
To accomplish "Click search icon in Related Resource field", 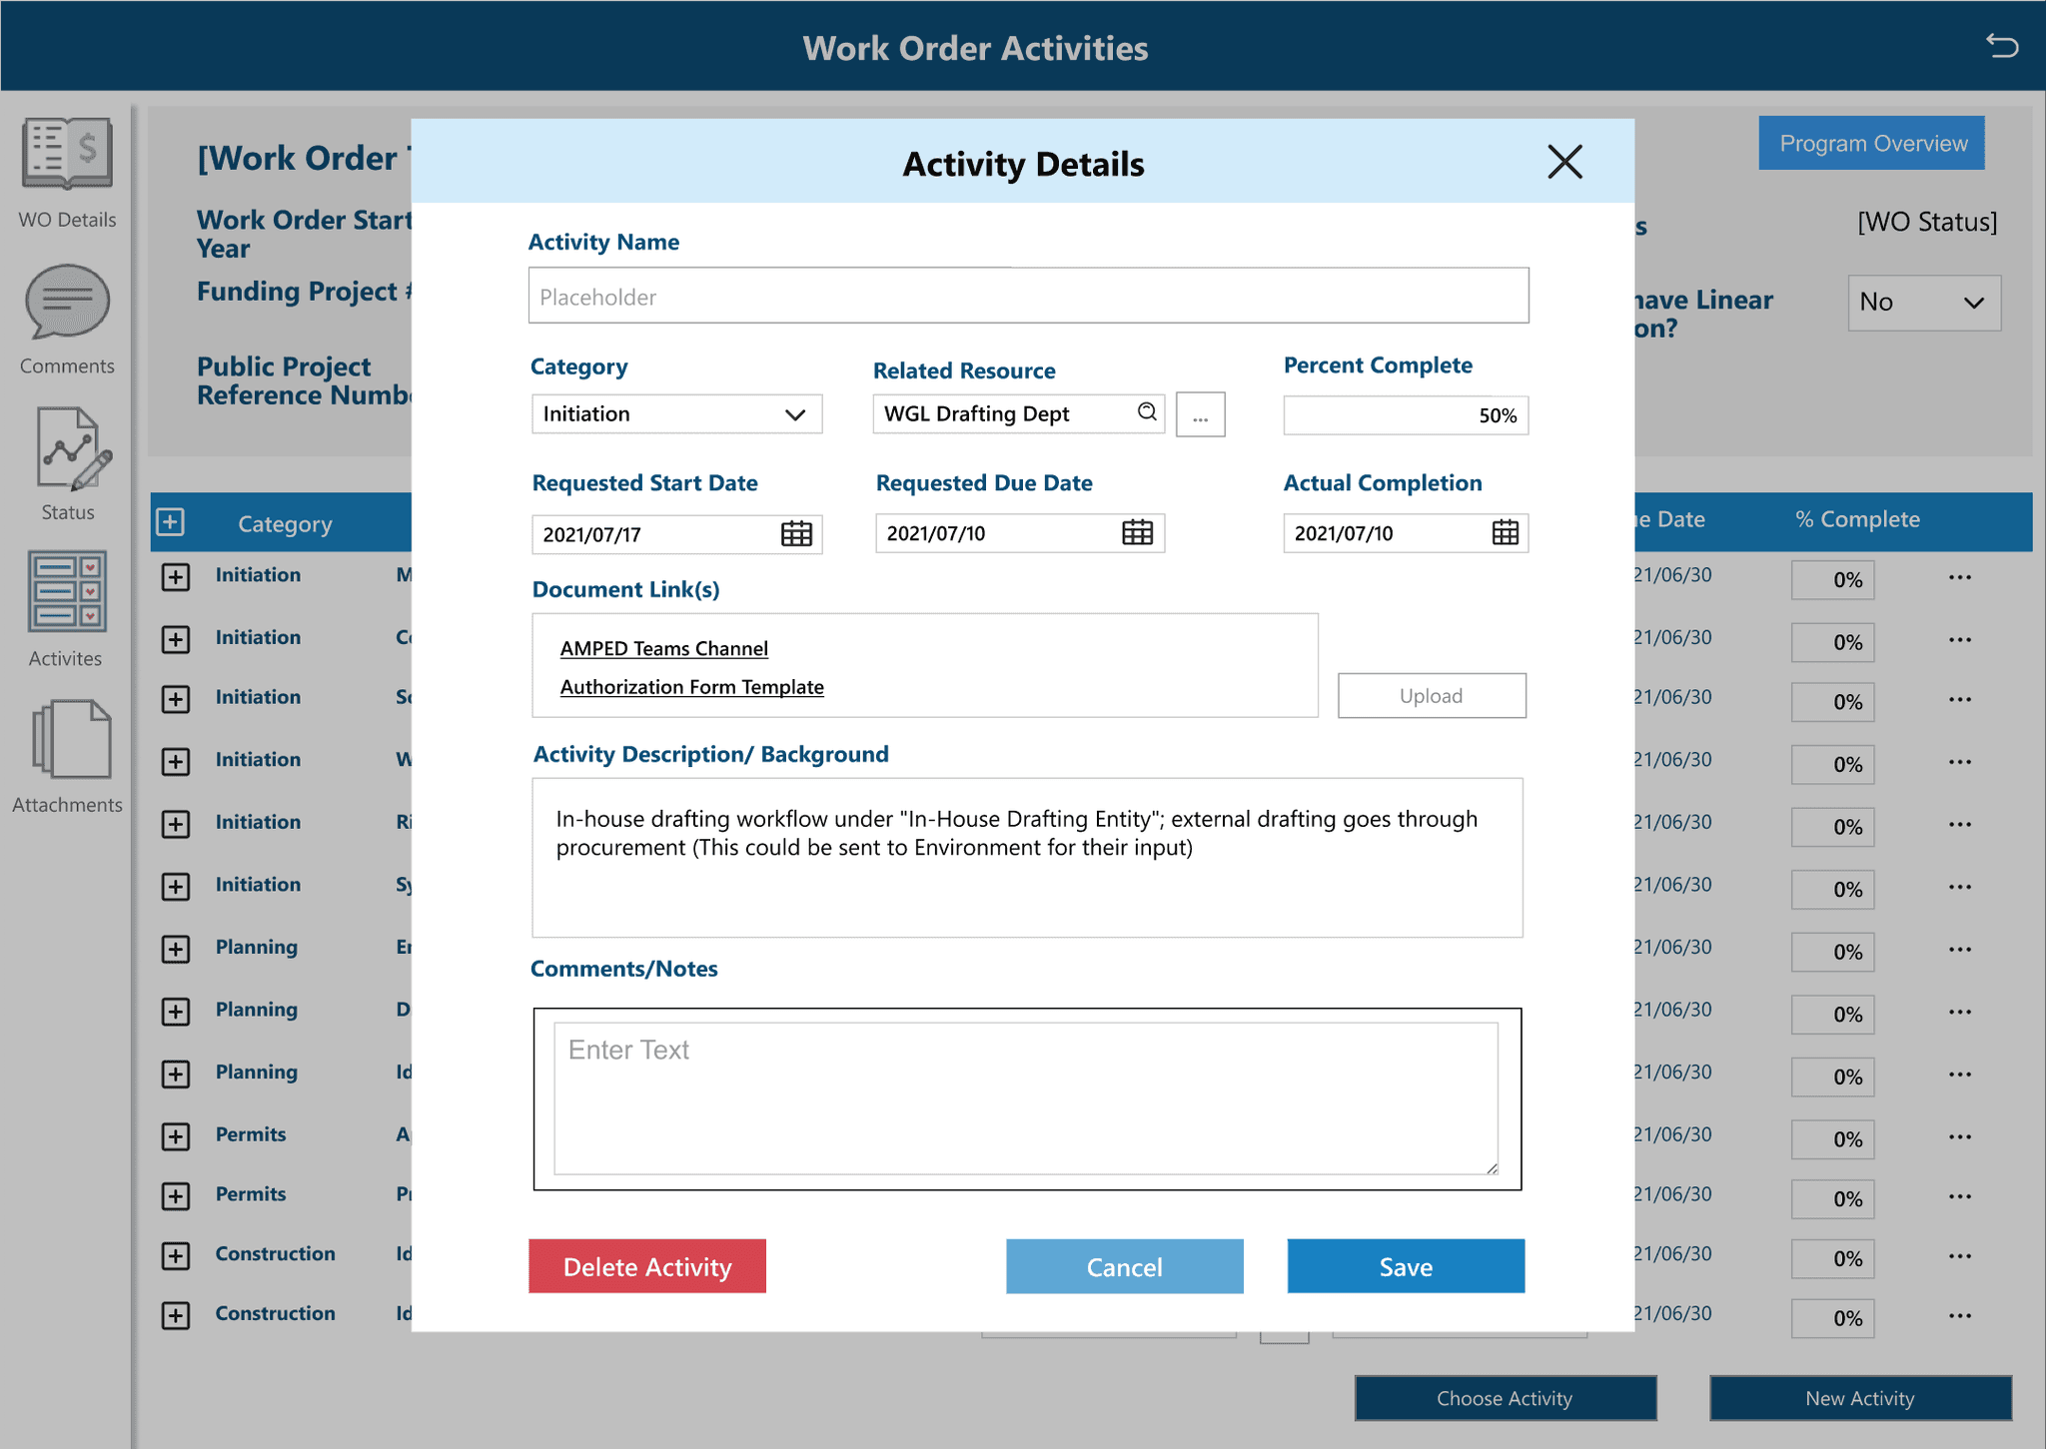I will tap(1147, 411).
